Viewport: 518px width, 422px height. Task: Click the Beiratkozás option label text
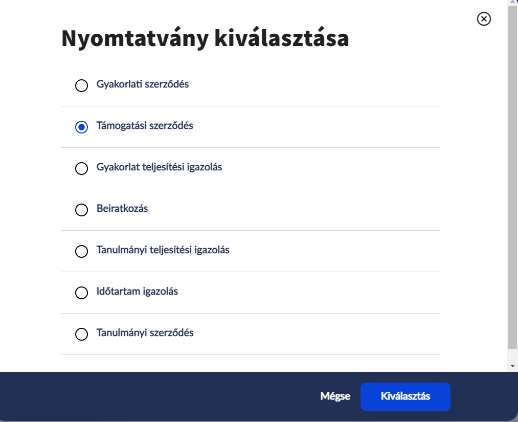(x=122, y=208)
